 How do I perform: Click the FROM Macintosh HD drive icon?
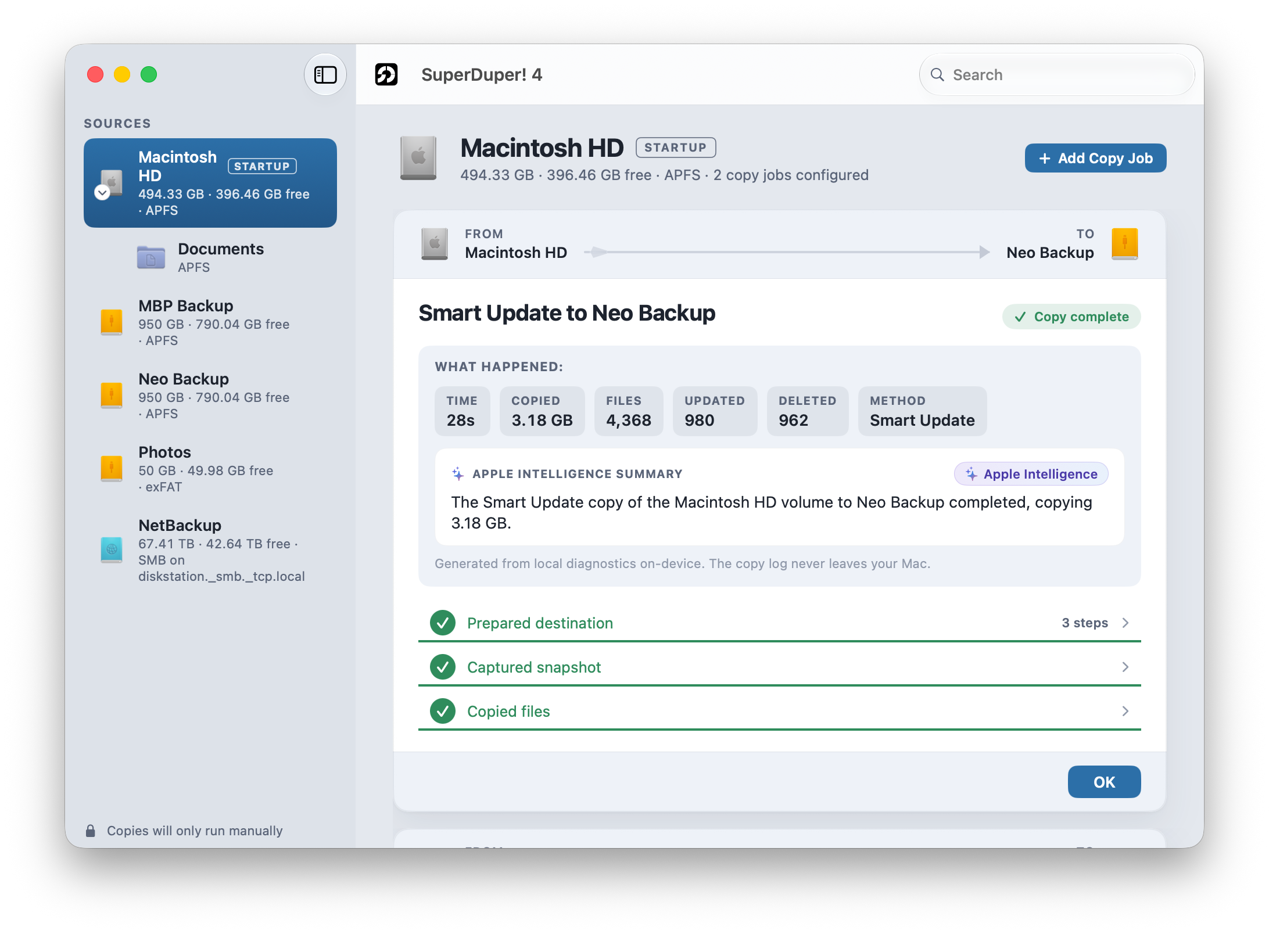pos(435,244)
